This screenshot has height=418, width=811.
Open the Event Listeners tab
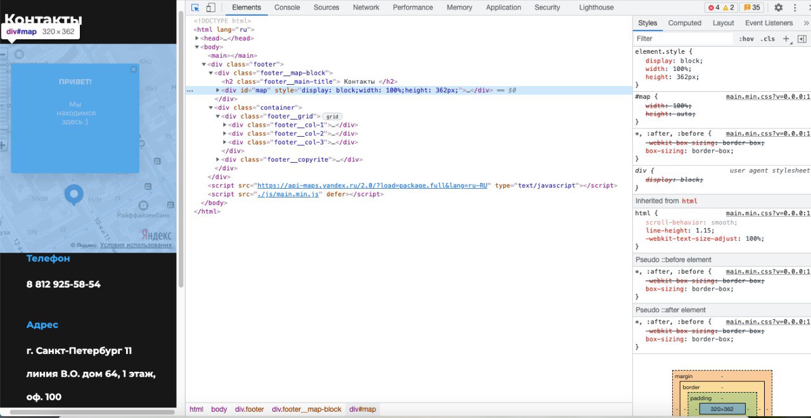(x=769, y=23)
